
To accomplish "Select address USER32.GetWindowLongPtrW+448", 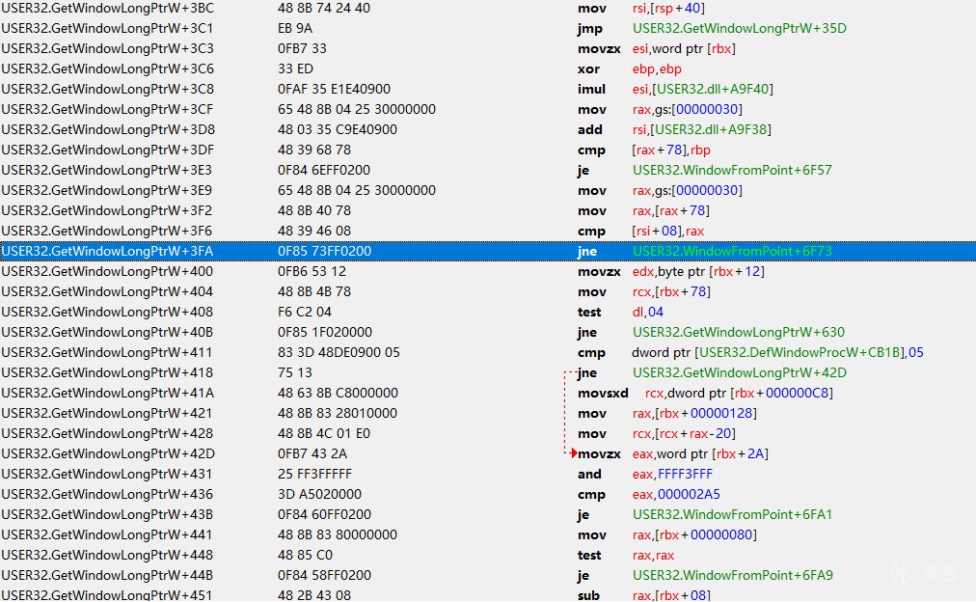I will (107, 555).
